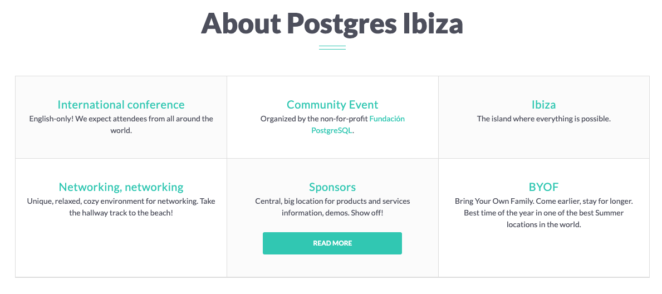Screen dimensions: 662x294
Task: Click the Networking, networking heading
Action: 121,187
